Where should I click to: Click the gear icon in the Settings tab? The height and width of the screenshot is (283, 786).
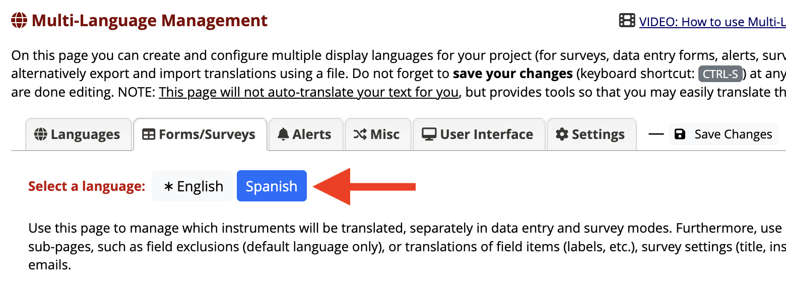click(562, 134)
